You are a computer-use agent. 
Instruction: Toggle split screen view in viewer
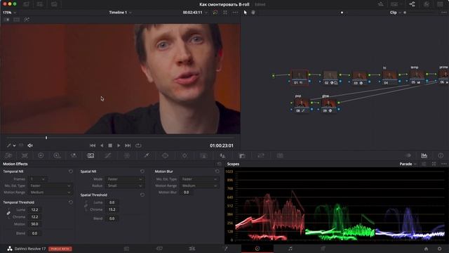[x=17, y=20]
